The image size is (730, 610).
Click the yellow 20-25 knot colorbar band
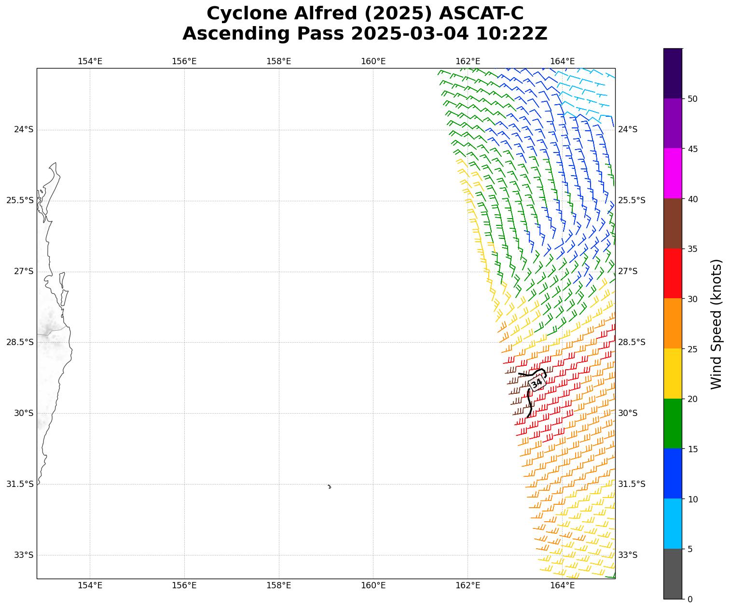pyautogui.click(x=673, y=373)
